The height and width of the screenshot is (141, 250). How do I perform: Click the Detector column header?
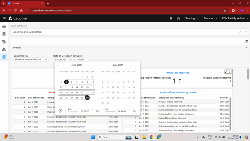click(x=225, y=98)
